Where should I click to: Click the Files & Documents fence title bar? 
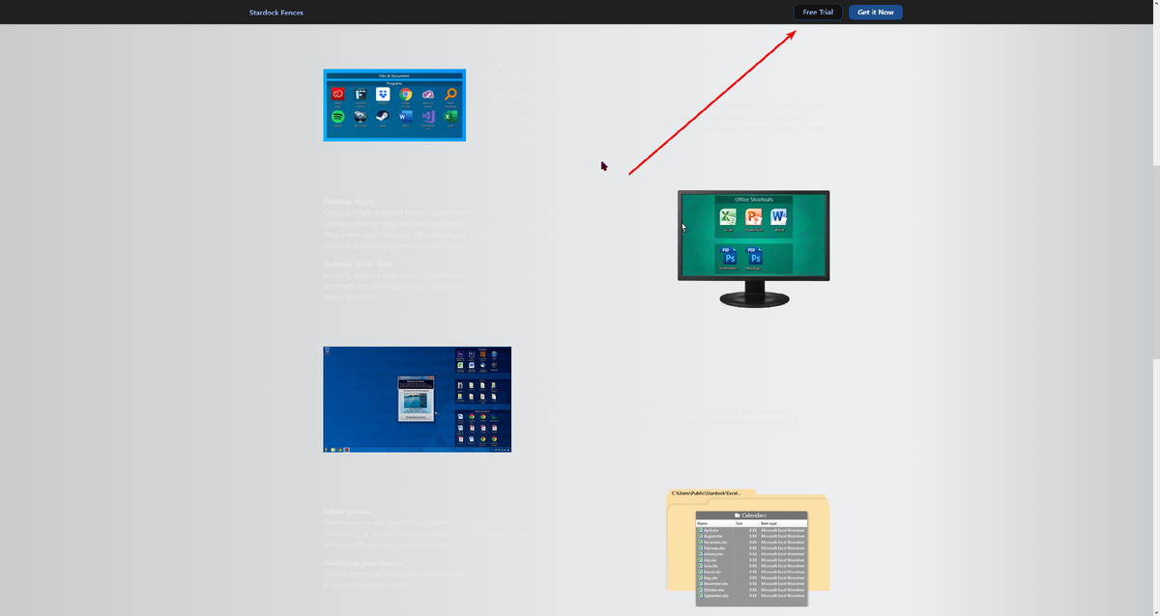(394, 76)
